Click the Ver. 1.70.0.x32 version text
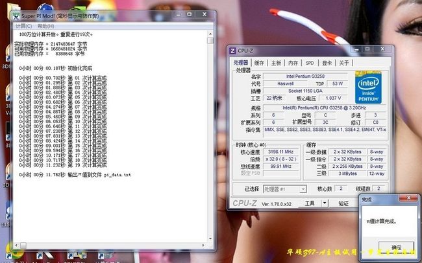This screenshot has height=263, width=422. pos(277,204)
